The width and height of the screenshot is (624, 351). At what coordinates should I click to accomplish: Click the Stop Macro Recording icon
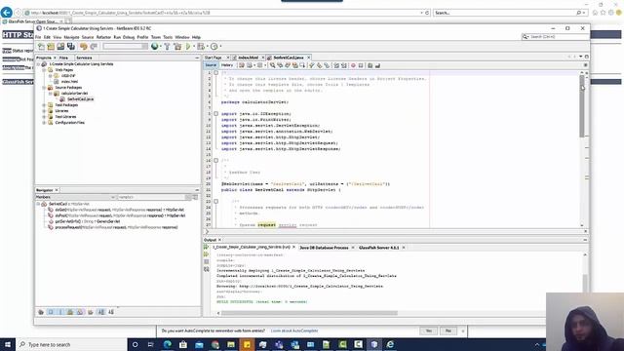361,65
